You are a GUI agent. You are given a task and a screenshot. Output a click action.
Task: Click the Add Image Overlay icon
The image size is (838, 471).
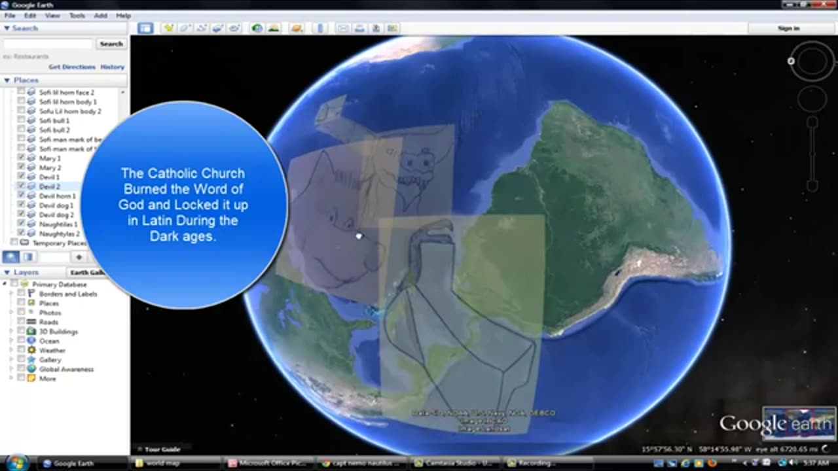pos(218,28)
